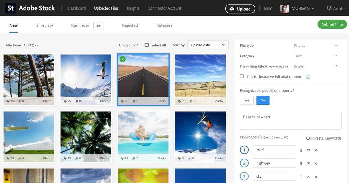Image resolution: width=349 pixels, height=183 pixels.
Task: Select Yes for recognizable people or property
Action: [x=247, y=100]
